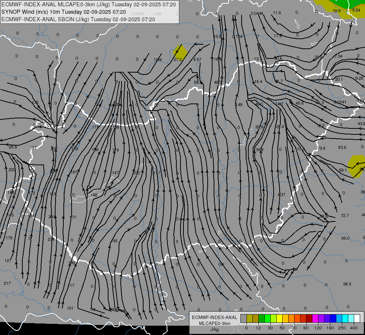Screen dimensions: 365x335
Task: Click the map value 95.0
Action: [345, 238]
